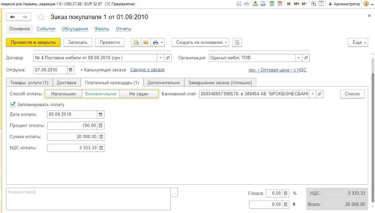Click the Провести и закрыть button
375x213 pixels.
click(33, 42)
